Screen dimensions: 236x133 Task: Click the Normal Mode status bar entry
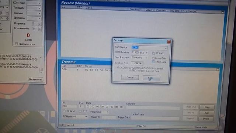201,127
